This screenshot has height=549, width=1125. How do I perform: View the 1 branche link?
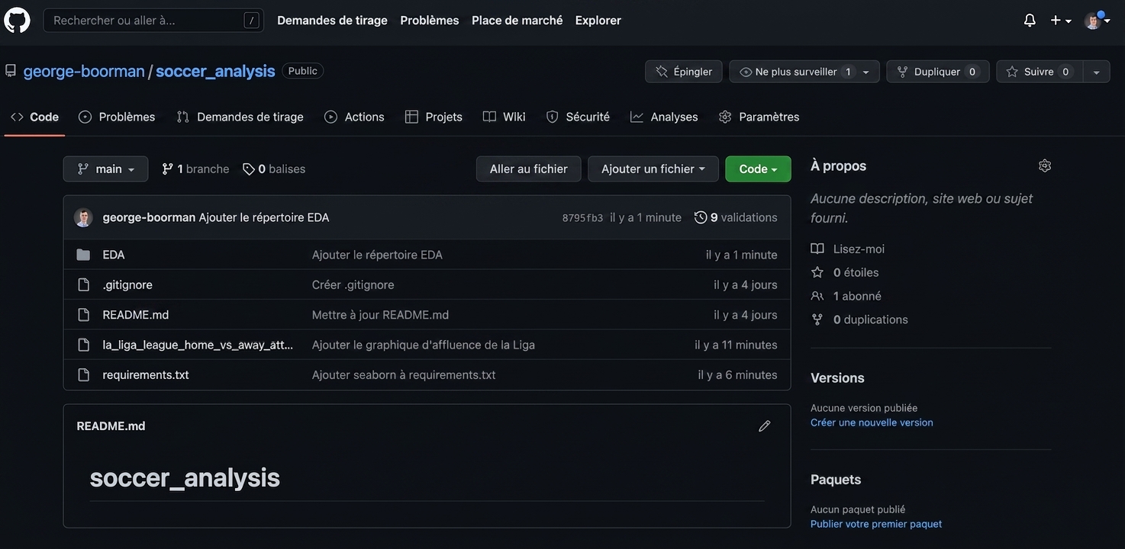pos(195,169)
